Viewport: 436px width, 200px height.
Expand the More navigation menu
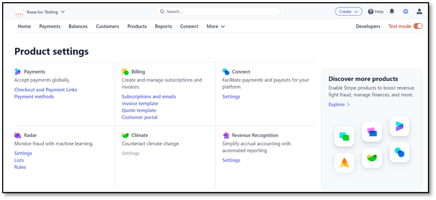click(x=215, y=26)
